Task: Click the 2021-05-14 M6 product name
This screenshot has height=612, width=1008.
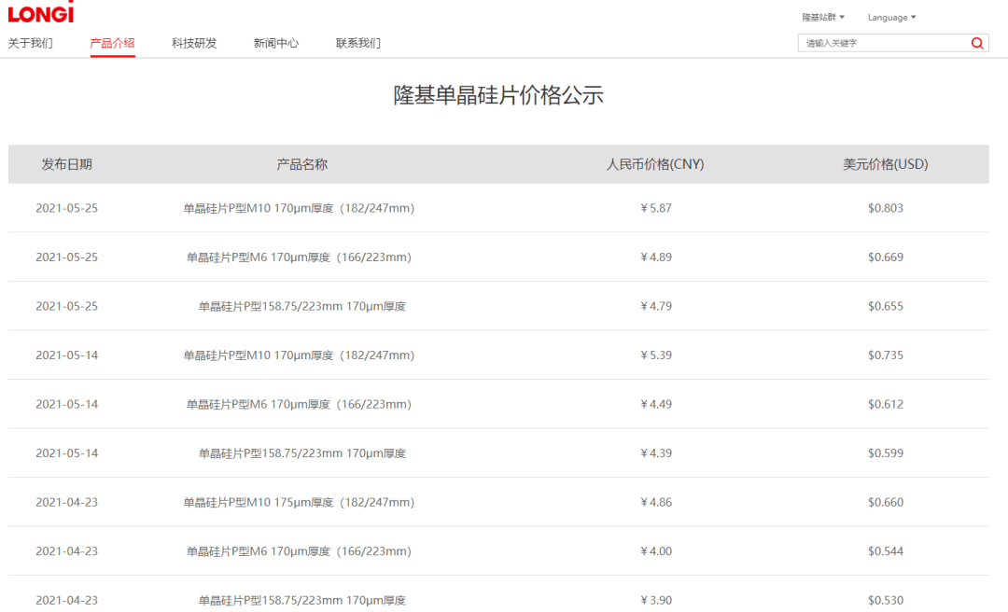Action: coord(299,404)
